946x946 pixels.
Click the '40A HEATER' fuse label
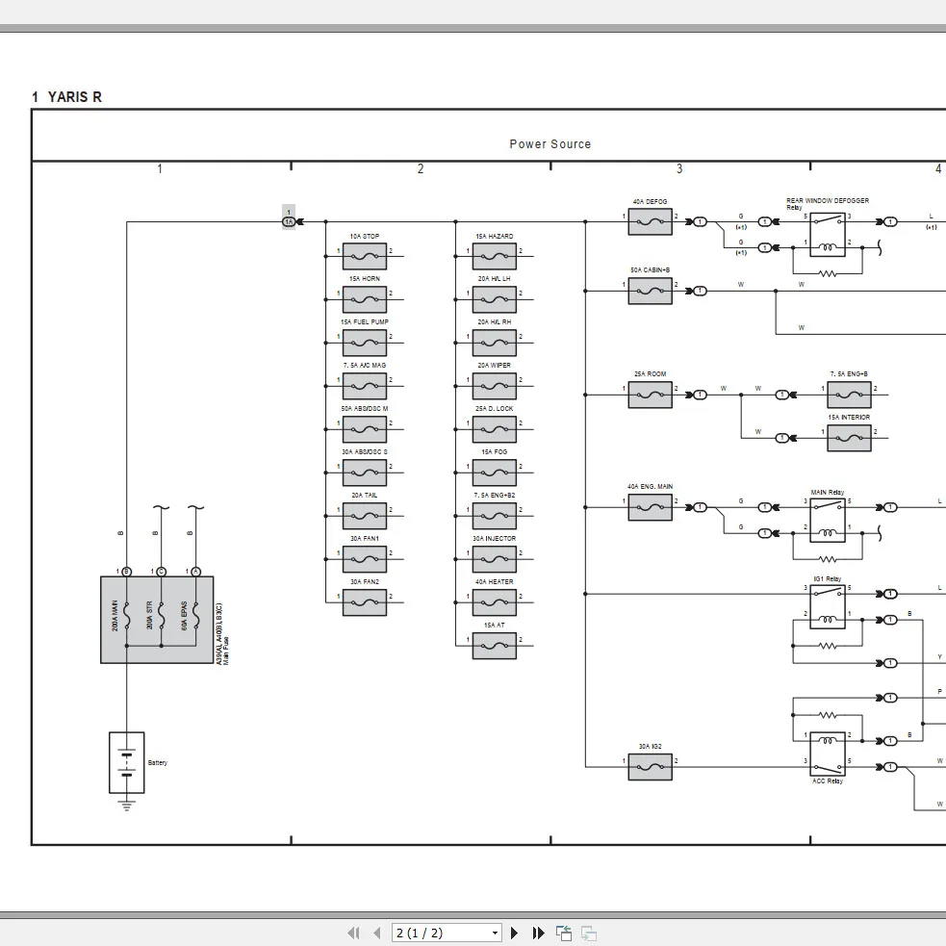[494, 582]
